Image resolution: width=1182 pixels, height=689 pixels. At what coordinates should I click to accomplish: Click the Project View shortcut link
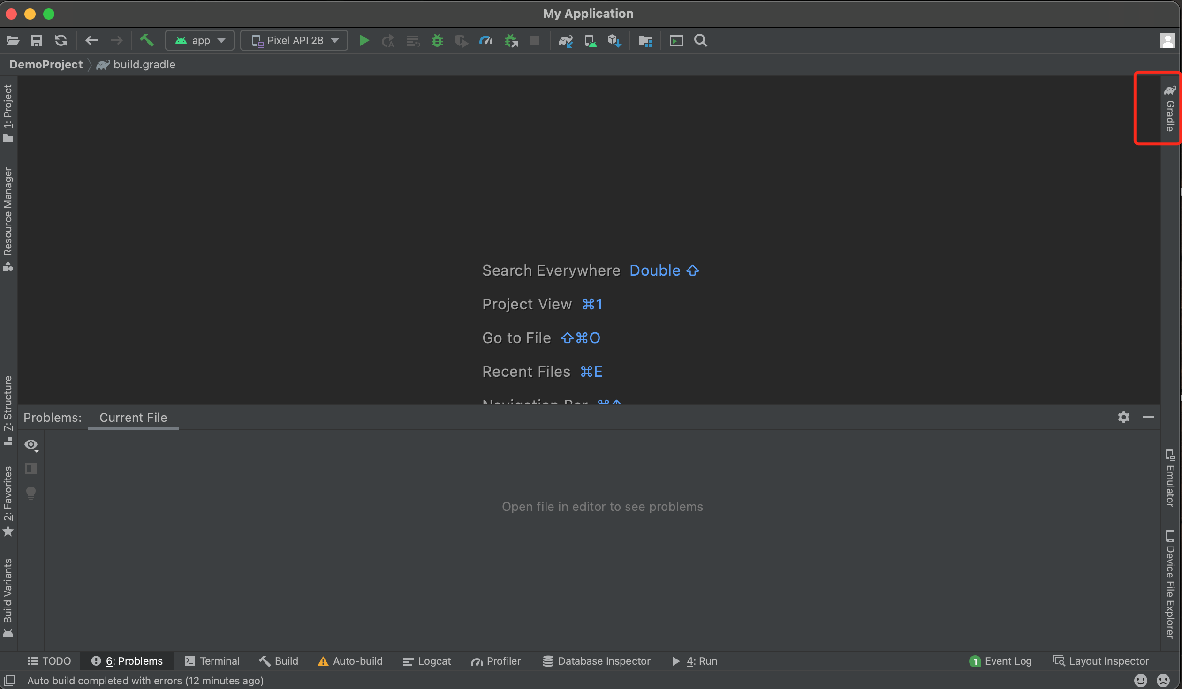(527, 304)
